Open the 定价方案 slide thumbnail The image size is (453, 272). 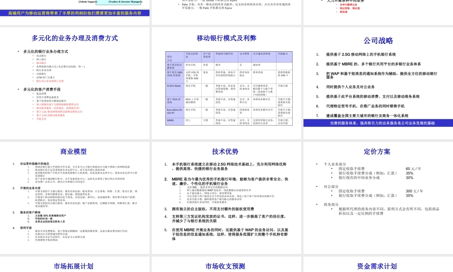[378, 198]
